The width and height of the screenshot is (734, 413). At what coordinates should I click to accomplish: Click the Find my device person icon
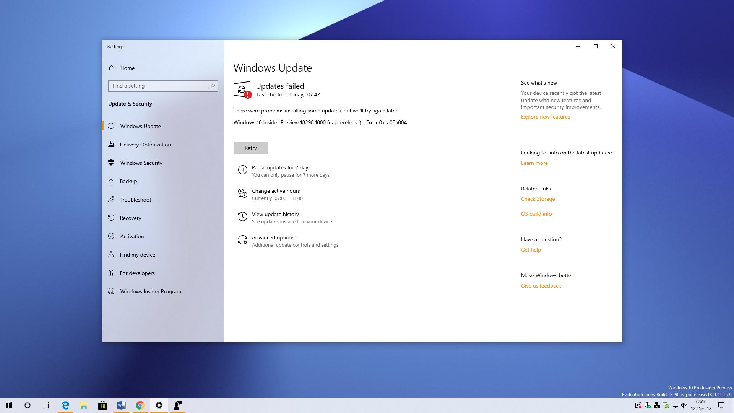click(111, 255)
